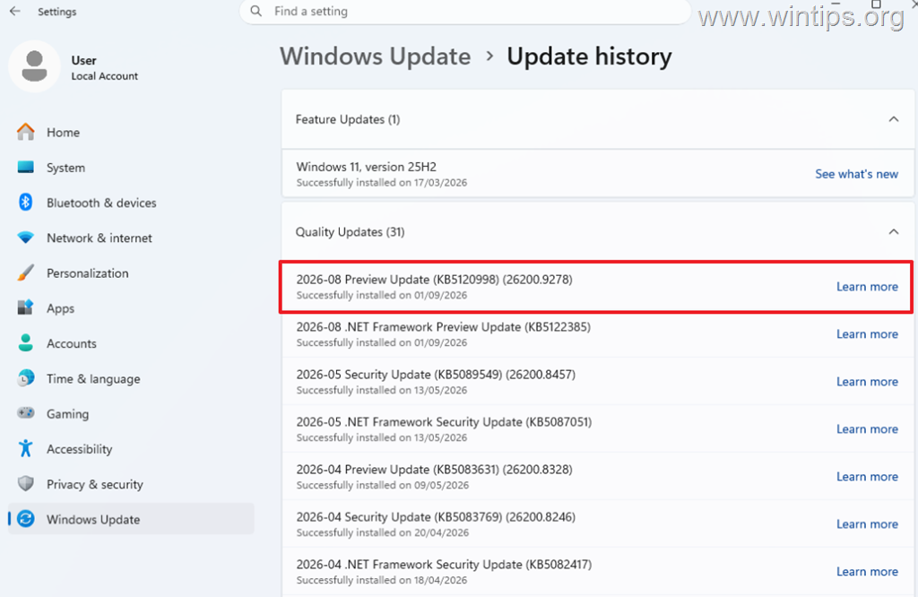This screenshot has width=918, height=597.
Task: Click the Home icon in sidebar
Action: click(x=25, y=132)
